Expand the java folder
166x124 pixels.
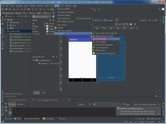click(8, 25)
